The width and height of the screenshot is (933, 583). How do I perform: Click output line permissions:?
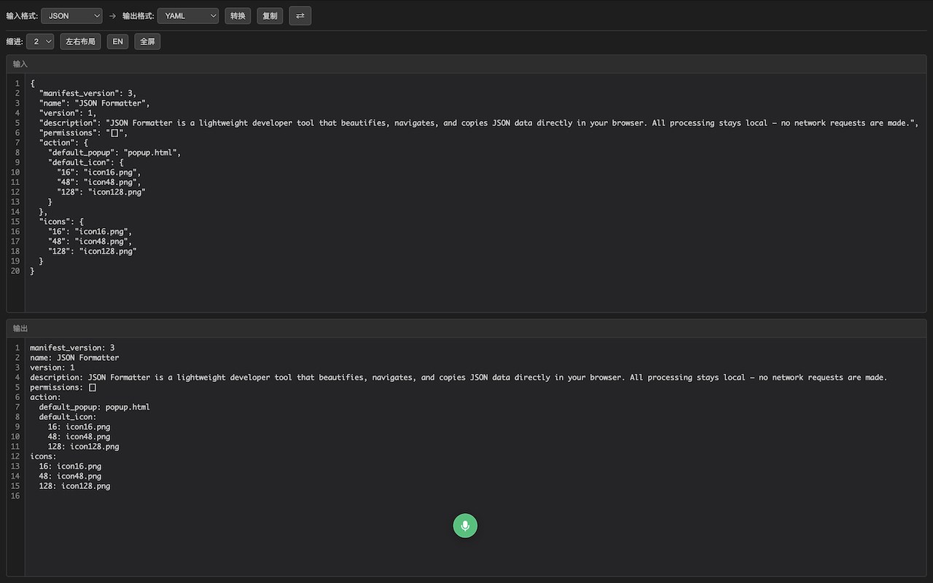point(63,388)
